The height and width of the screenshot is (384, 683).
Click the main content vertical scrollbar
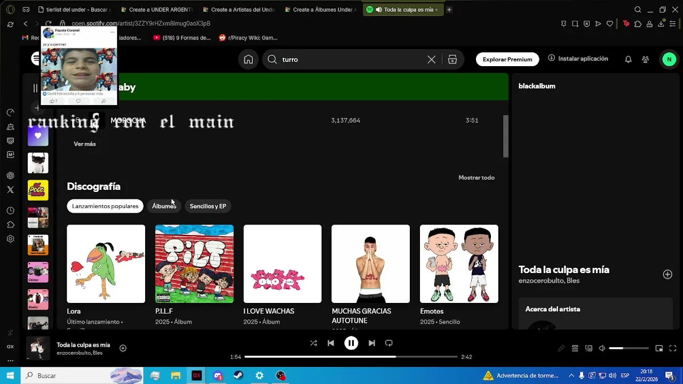coord(506,136)
